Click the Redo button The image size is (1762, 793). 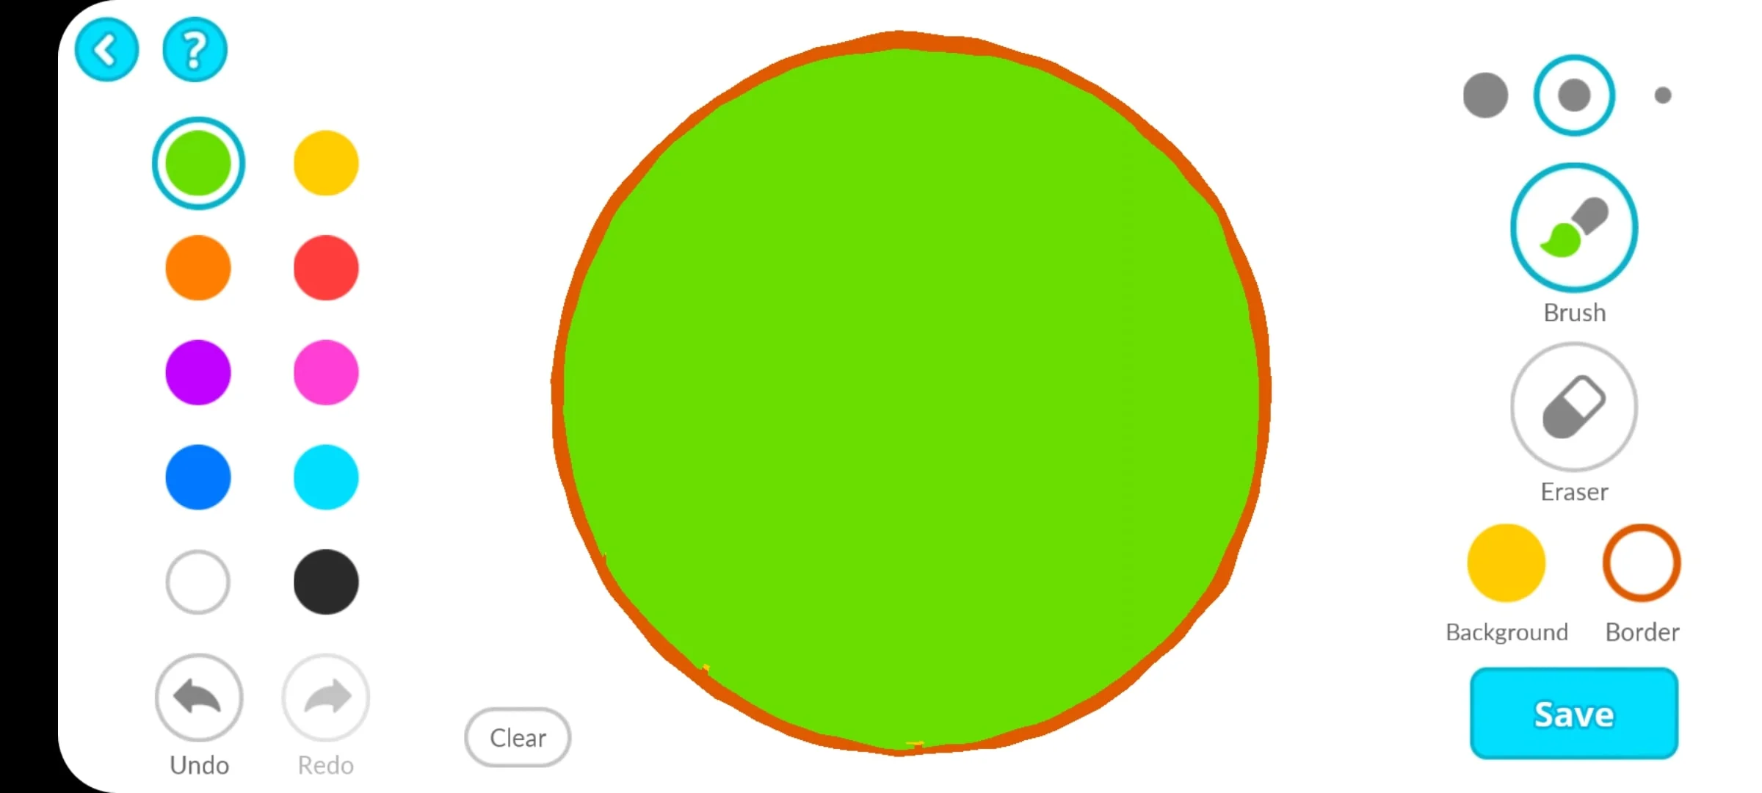click(x=326, y=698)
